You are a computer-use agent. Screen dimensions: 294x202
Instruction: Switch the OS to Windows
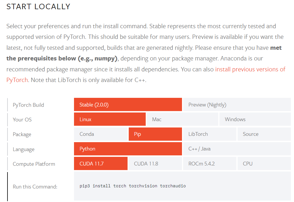click(255, 119)
